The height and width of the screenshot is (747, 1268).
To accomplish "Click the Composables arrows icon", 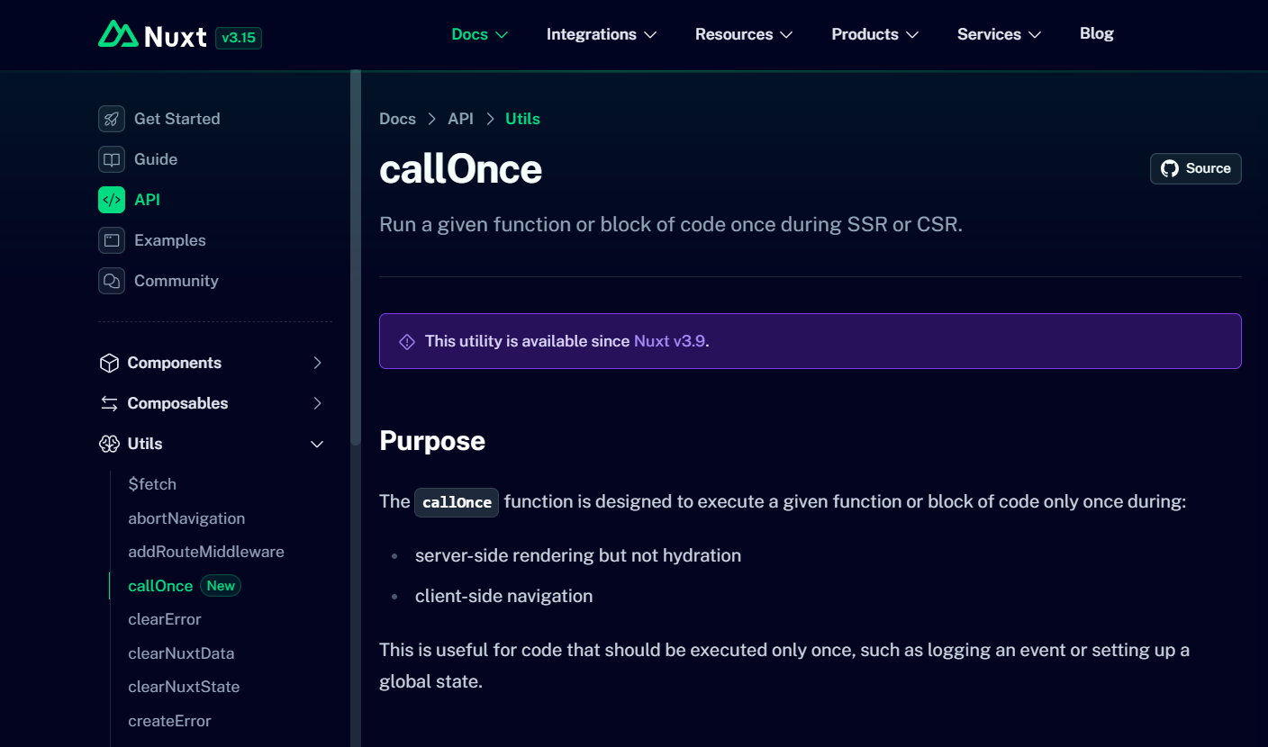I will [109, 403].
